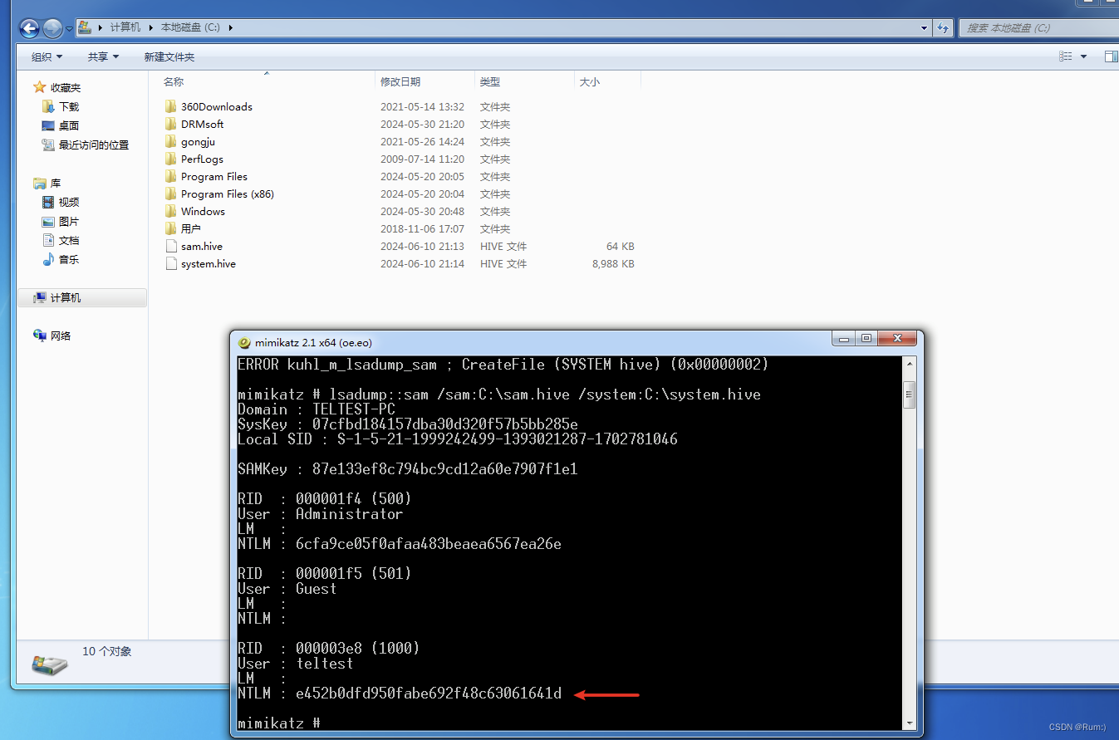Click the SysKey value in console
1119x740 pixels.
445,424
